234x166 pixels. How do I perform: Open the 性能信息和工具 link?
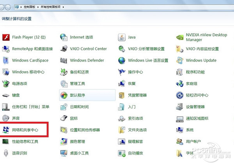coord(25,141)
